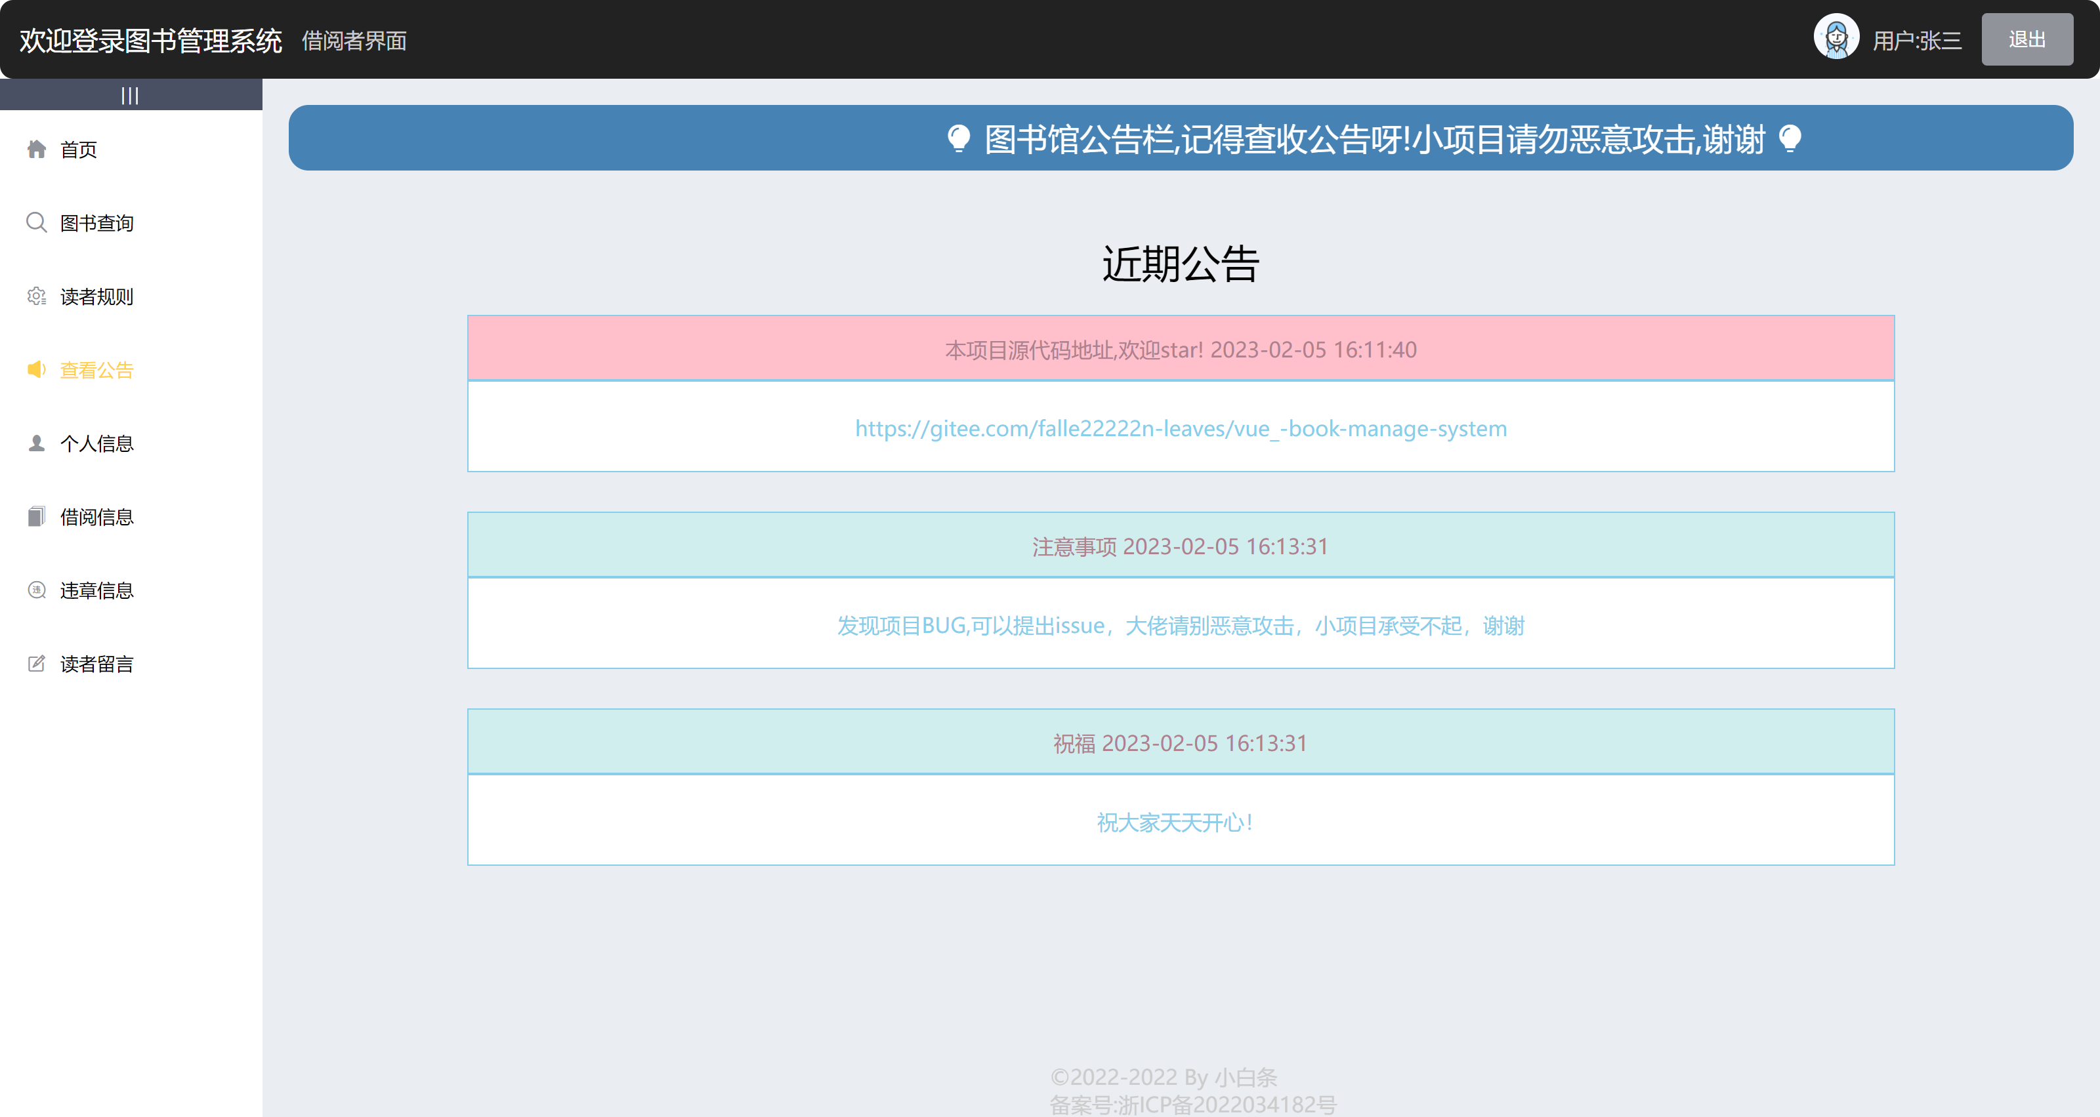2100x1117 pixels.
Task: Open the gitee source code link
Action: (1181, 428)
